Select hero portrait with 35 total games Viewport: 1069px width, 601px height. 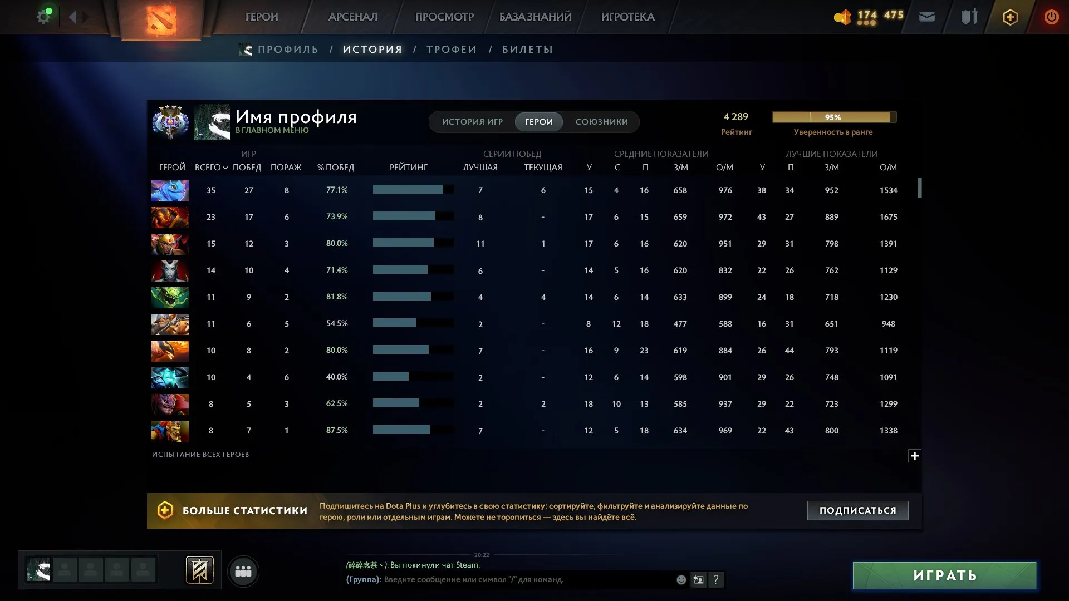[170, 190]
